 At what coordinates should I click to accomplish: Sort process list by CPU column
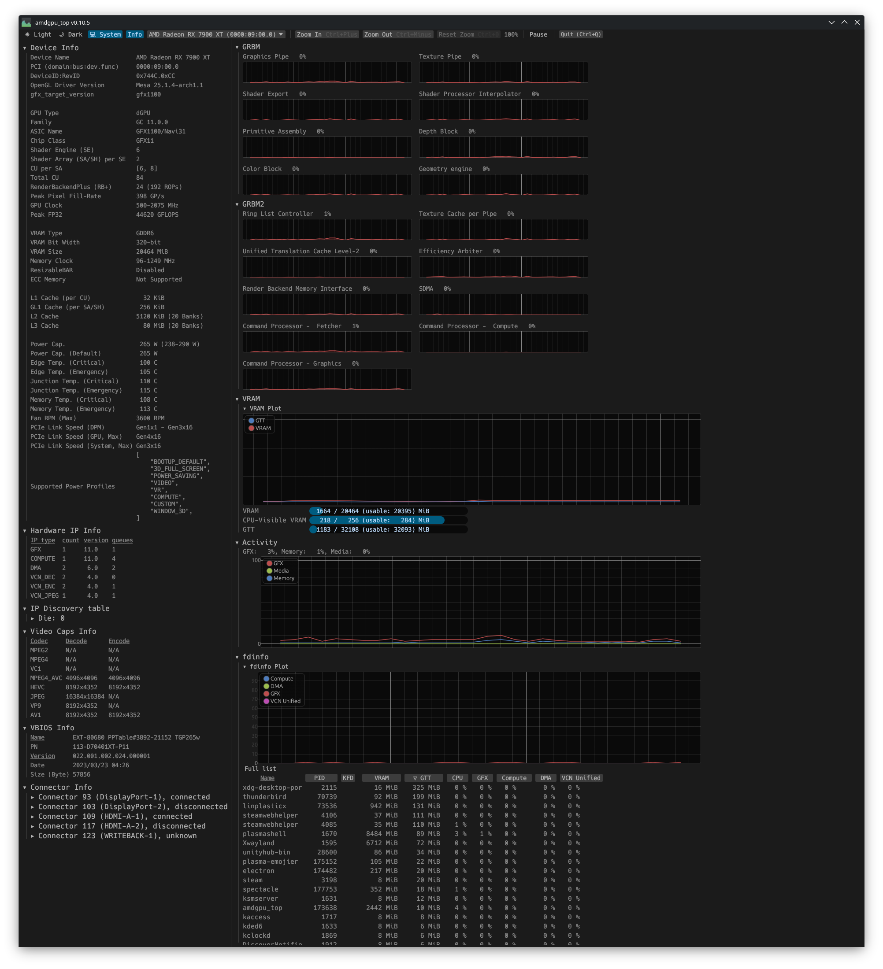point(457,778)
